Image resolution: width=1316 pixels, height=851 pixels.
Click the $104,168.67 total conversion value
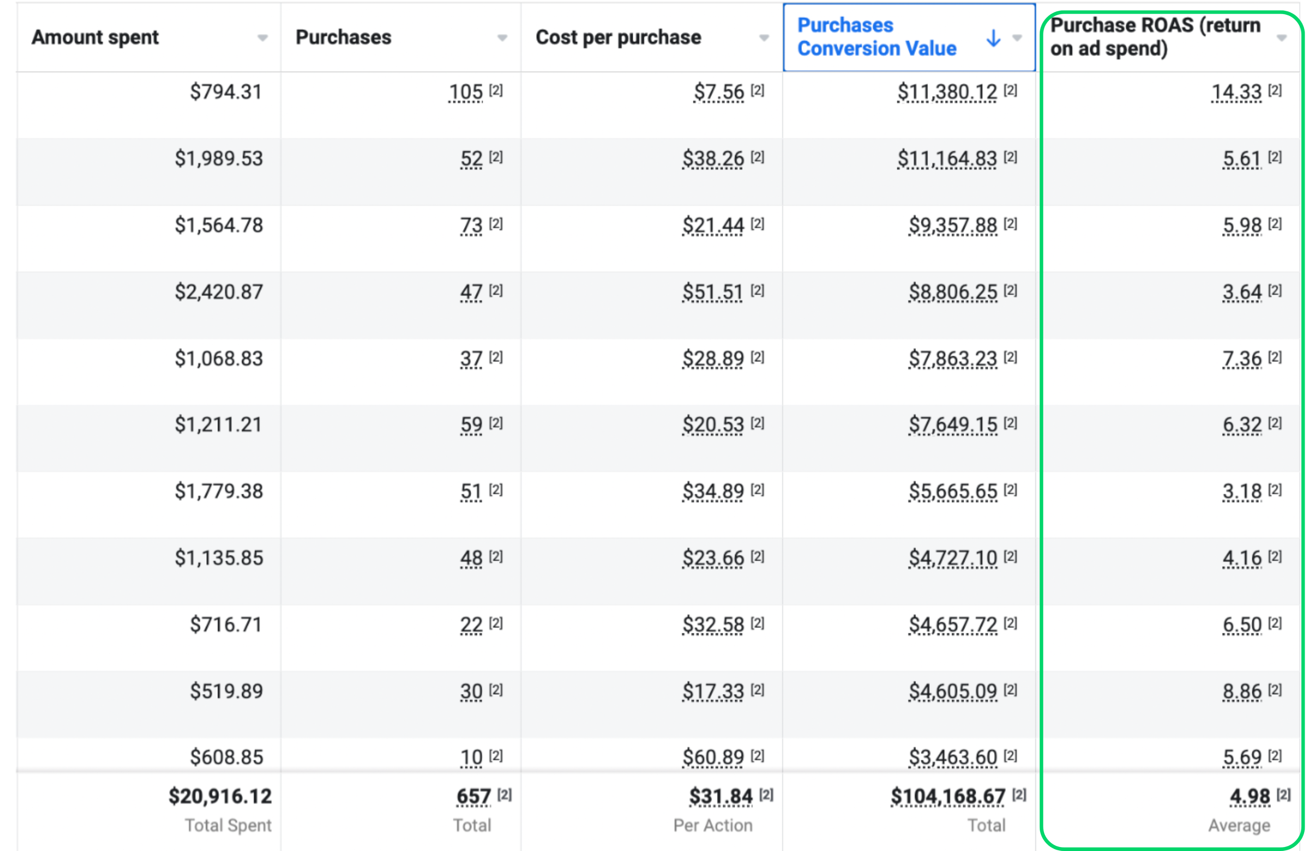tap(948, 796)
